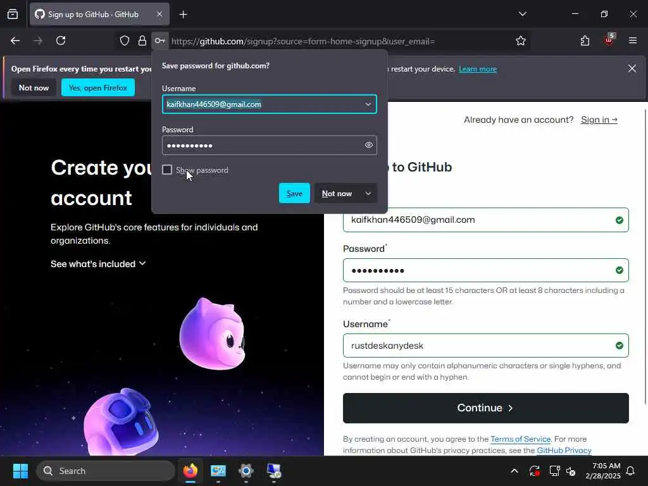Open Firefox from the taskbar

tap(190, 471)
